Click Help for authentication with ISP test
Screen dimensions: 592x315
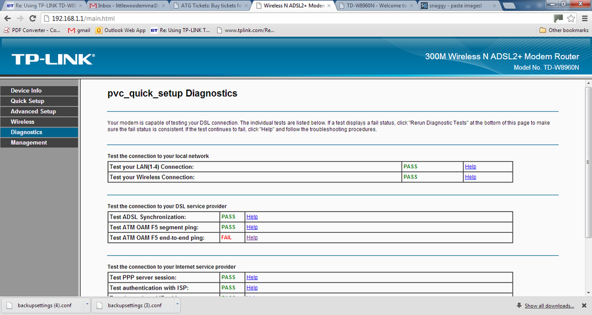252,288
